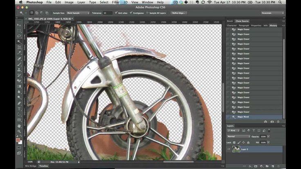
Task: Switch to the Clone Source tab
Action: (x=242, y=21)
